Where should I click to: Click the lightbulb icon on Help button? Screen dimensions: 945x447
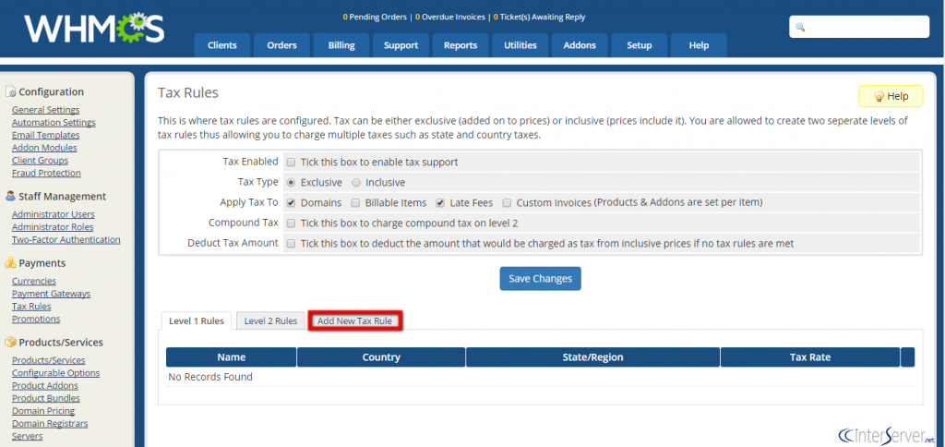[x=879, y=97]
